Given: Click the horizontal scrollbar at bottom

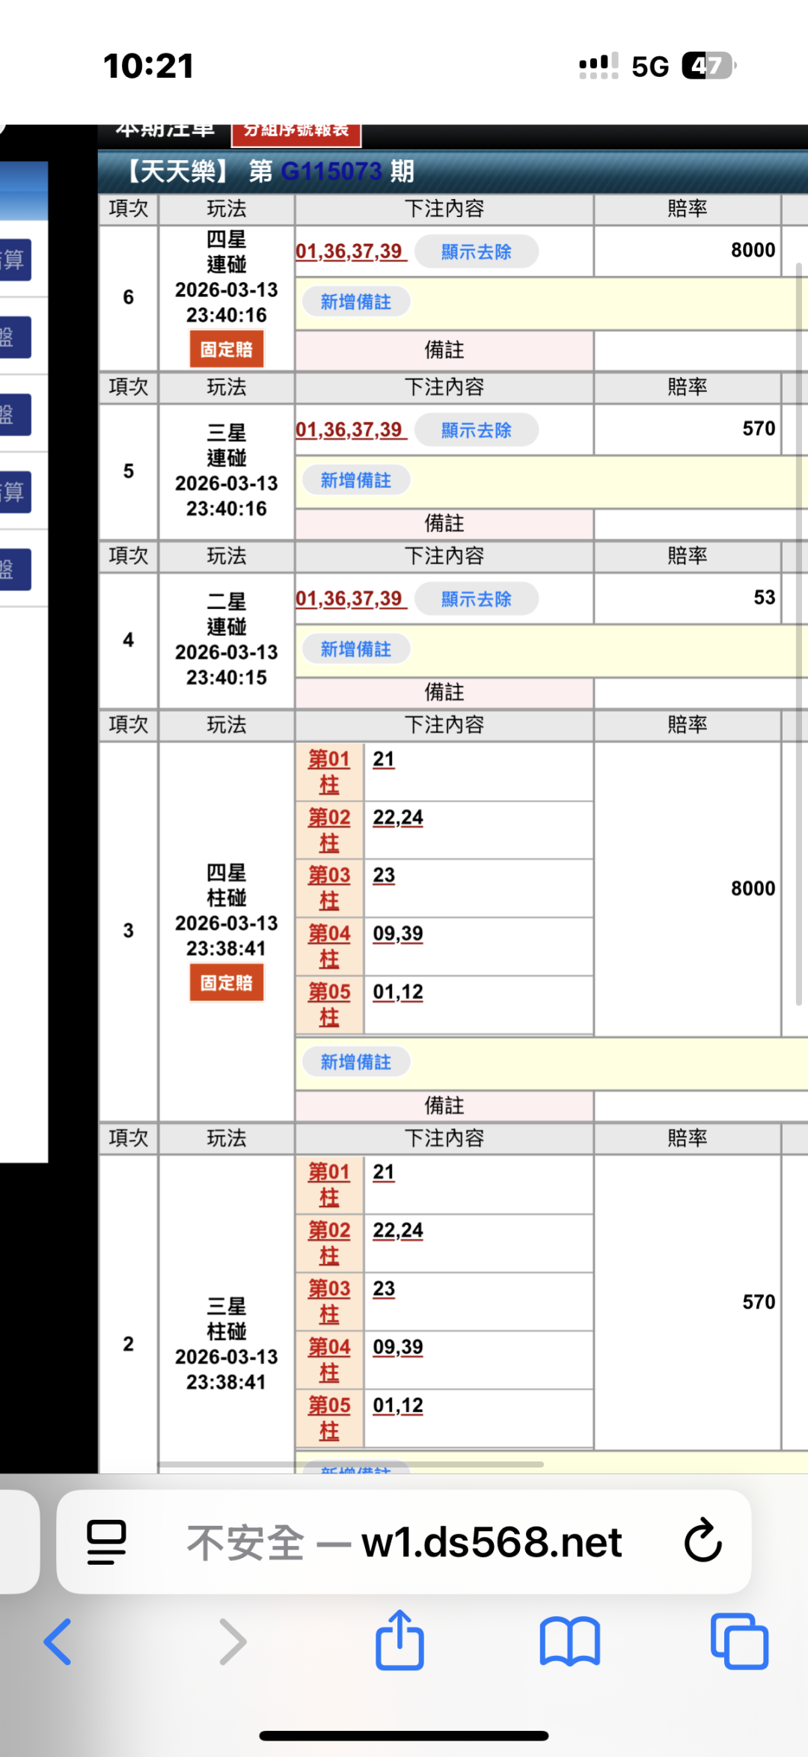Looking at the screenshot, I should [x=351, y=1464].
